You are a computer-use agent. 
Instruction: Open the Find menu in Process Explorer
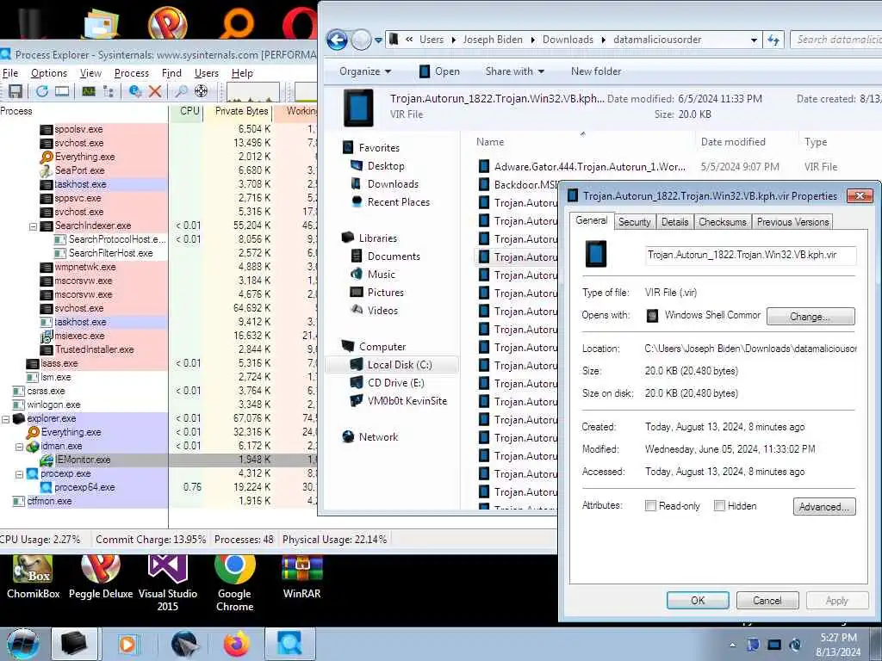pos(171,73)
